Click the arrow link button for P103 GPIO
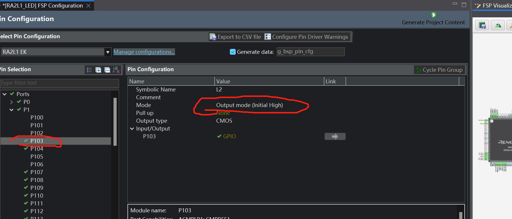 tap(335, 136)
